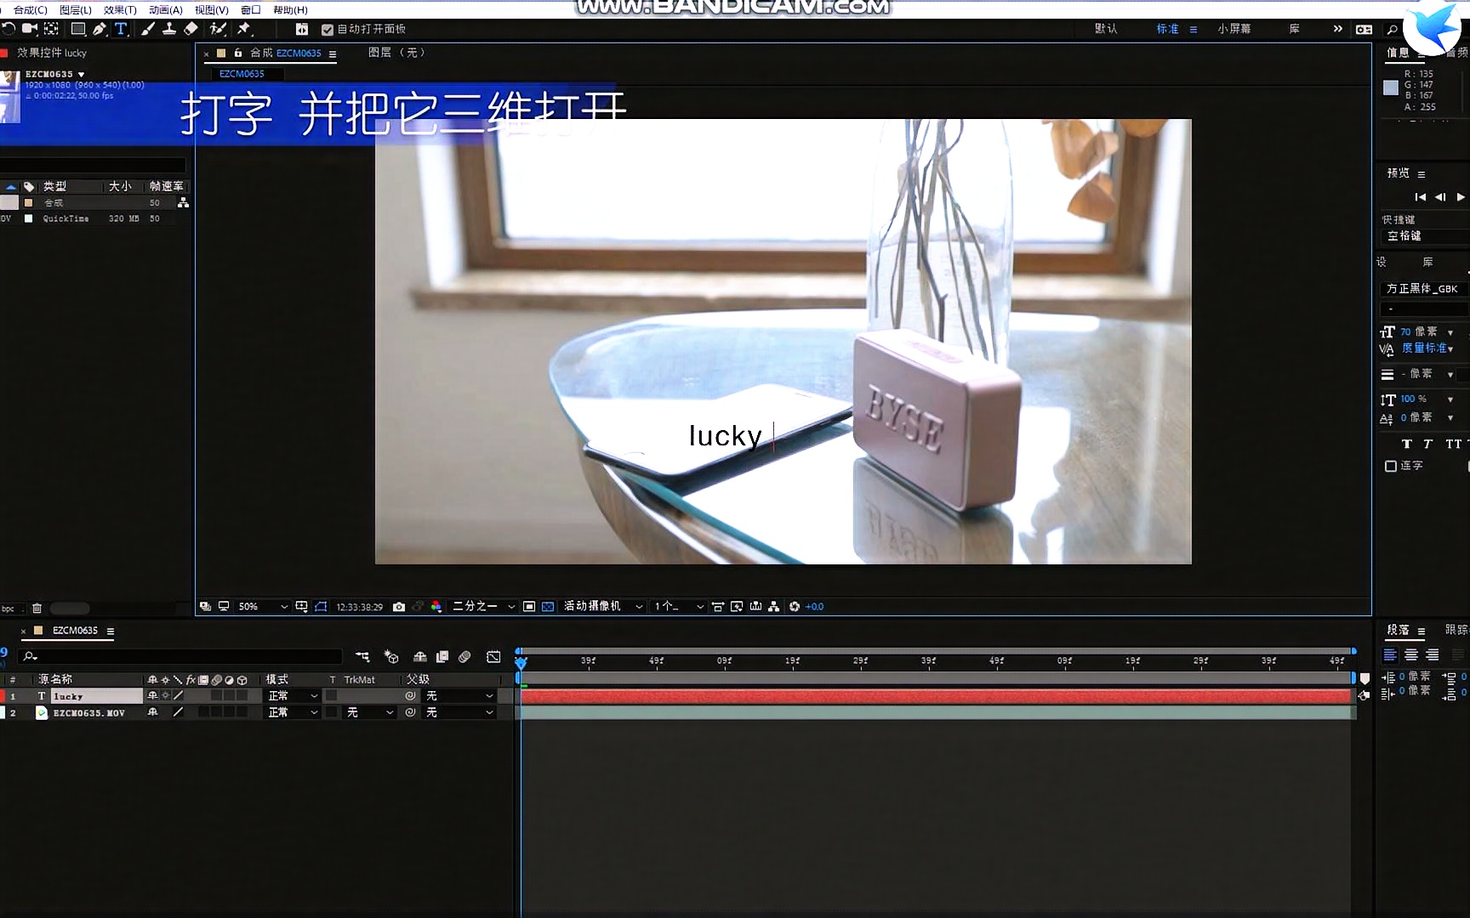The width and height of the screenshot is (1470, 918).
Task: Open the 帮助(H) menu
Action: 290,10
